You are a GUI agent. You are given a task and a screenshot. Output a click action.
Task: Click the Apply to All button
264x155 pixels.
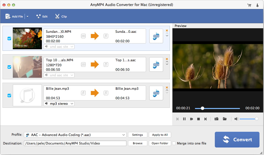point(160,135)
